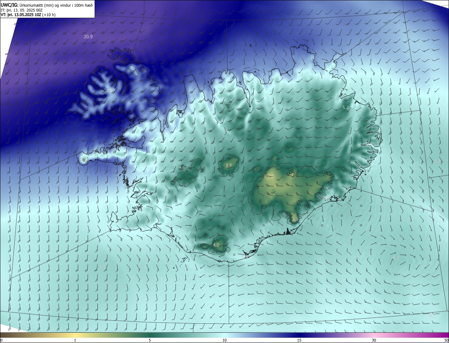Click the '0' tick on the colour scale
The height and width of the screenshot is (343, 449).
pyautogui.click(x=1, y=340)
